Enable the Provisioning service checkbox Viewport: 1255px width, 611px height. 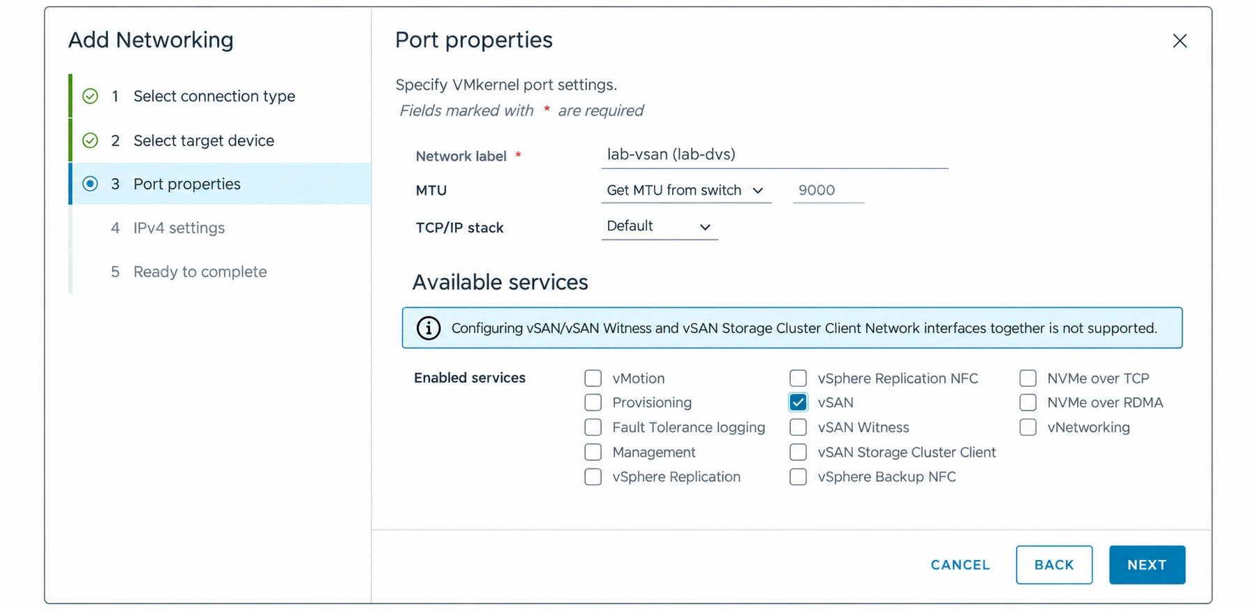click(593, 402)
